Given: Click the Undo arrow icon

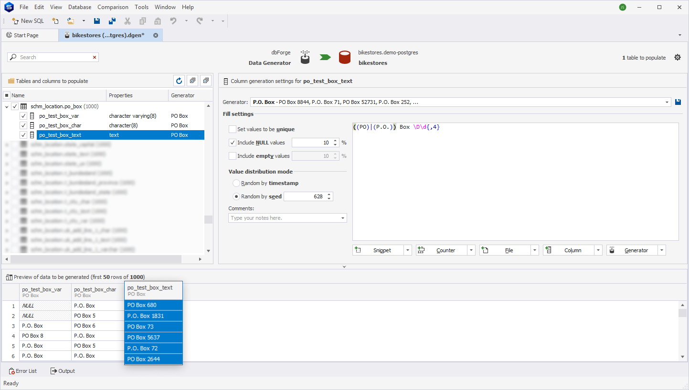Looking at the screenshot, I should [173, 21].
